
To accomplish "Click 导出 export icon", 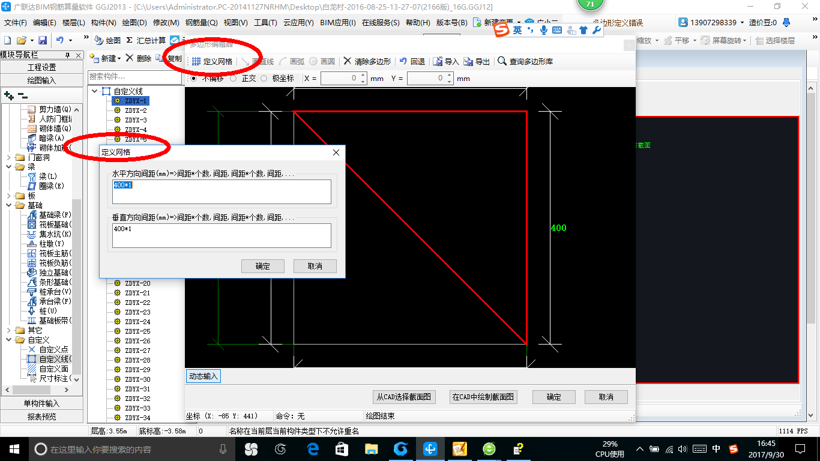I will click(x=477, y=61).
